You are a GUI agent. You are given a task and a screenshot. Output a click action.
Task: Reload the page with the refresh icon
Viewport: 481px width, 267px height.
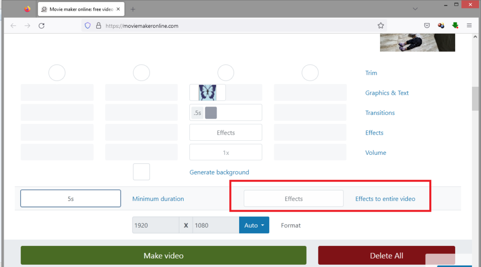[41, 26]
